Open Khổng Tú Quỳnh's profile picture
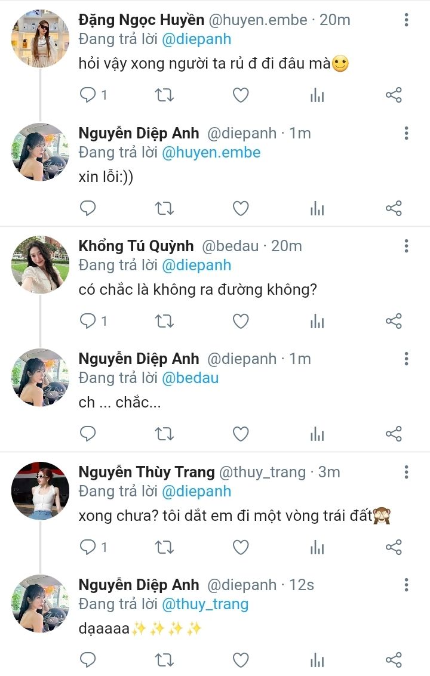The image size is (430, 676). (x=41, y=264)
